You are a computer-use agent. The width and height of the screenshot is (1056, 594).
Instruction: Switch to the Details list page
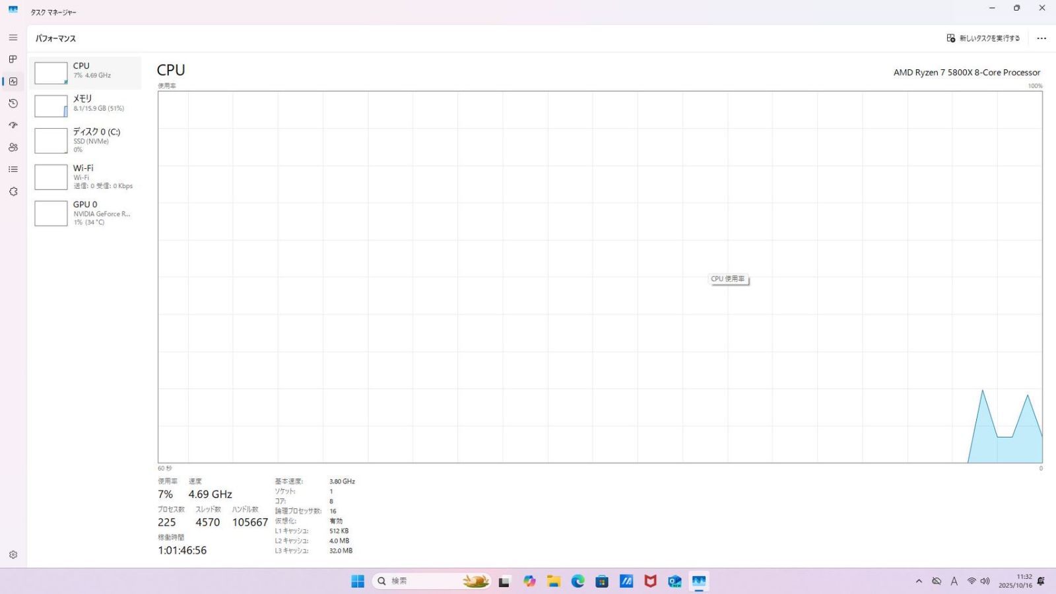[13, 170]
